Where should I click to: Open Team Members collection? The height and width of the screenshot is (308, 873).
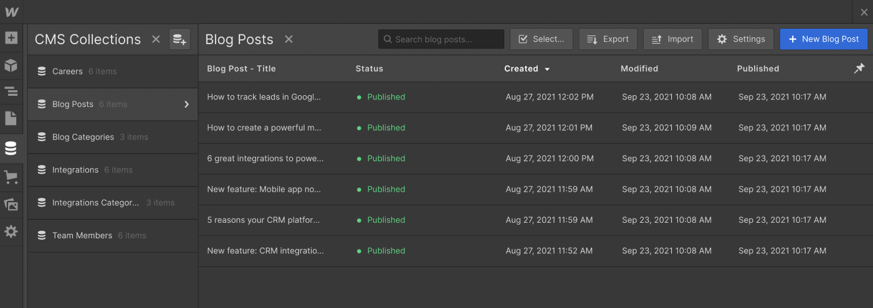point(82,236)
